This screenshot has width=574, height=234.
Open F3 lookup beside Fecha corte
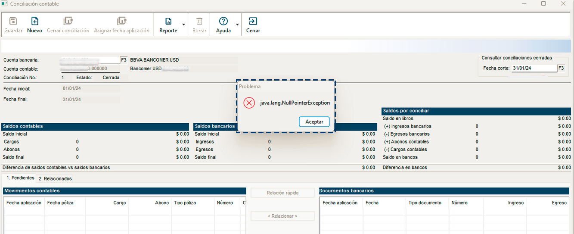click(561, 68)
